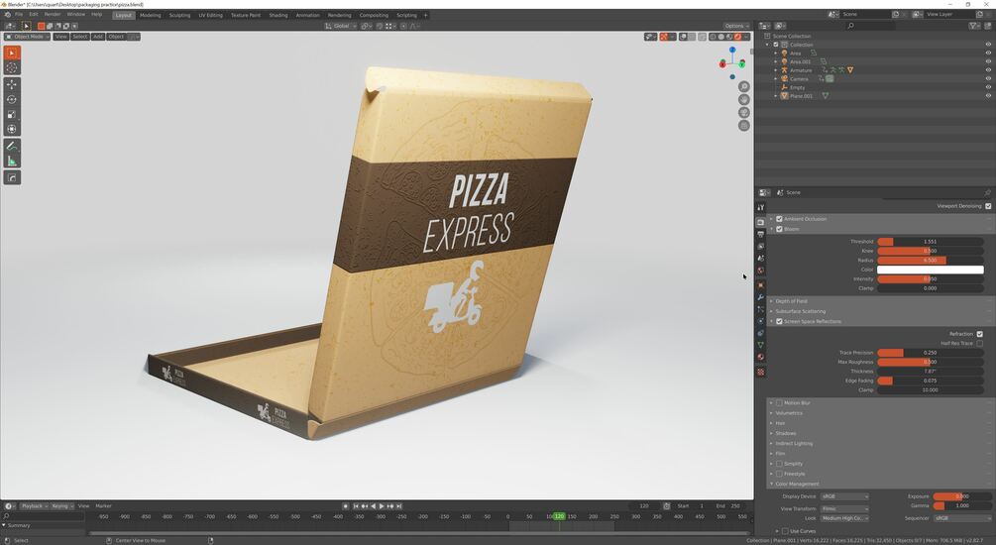This screenshot has width=996, height=545.
Task: Switch to UV Editing workspace tab
Action: [x=210, y=15]
